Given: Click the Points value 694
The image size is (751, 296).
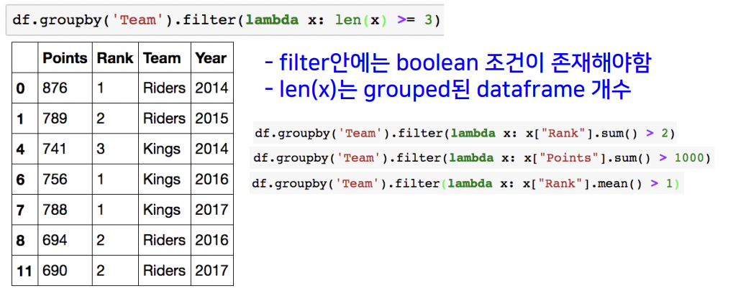Looking at the screenshot, I should click(55, 240).
